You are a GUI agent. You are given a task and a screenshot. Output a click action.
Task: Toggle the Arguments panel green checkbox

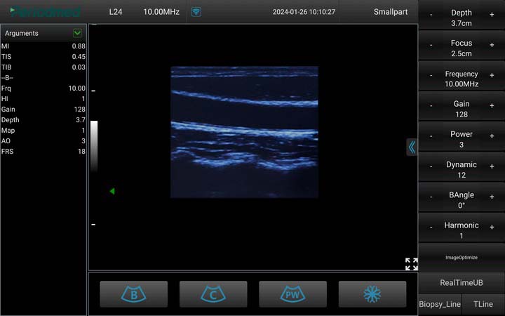77,33
